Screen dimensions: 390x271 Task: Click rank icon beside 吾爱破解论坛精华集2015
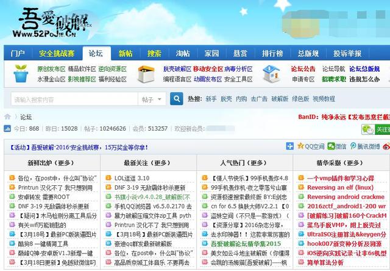pyautogui.click(x=205, y=244)
